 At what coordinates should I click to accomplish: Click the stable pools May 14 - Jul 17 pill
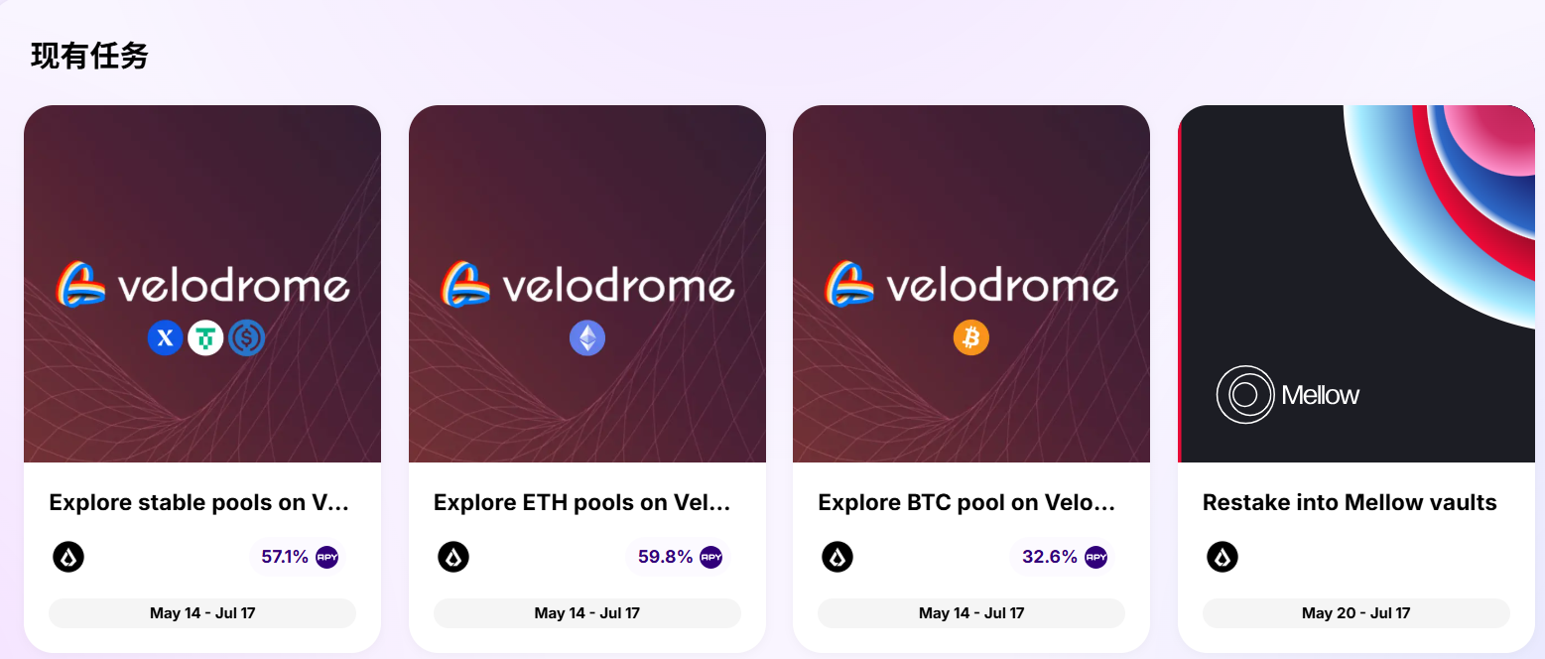click(x=202, y=613)
